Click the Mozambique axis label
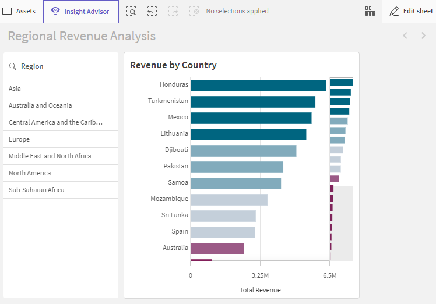436x304 pixels. click(x=170, y=199)
